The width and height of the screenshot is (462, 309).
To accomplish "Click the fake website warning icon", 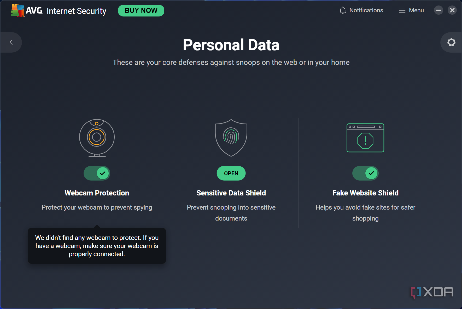I will (x=365, y=138).
